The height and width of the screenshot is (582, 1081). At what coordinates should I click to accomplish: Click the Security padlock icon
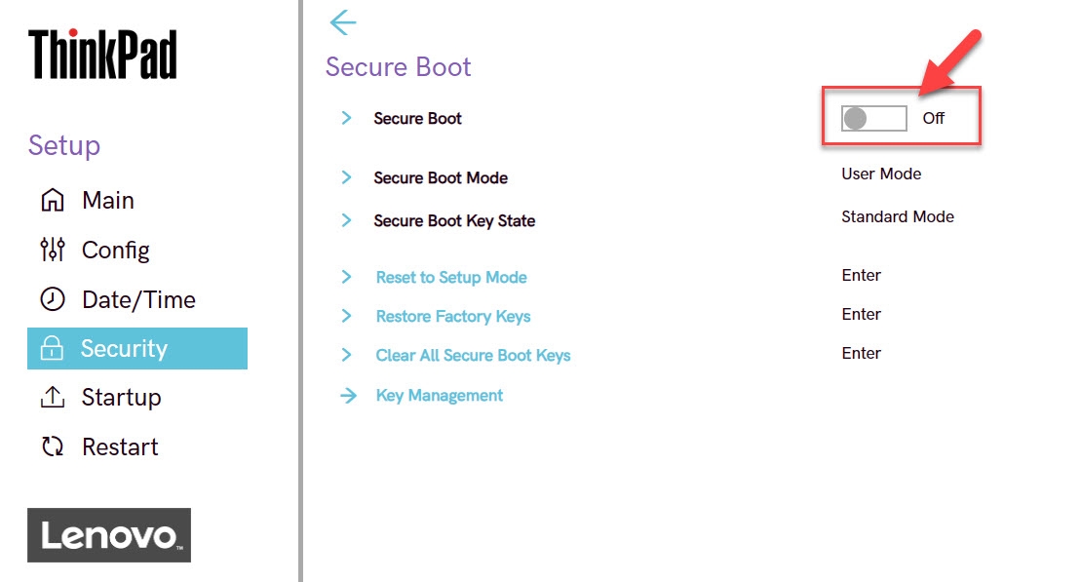click(x=52, y=348)
